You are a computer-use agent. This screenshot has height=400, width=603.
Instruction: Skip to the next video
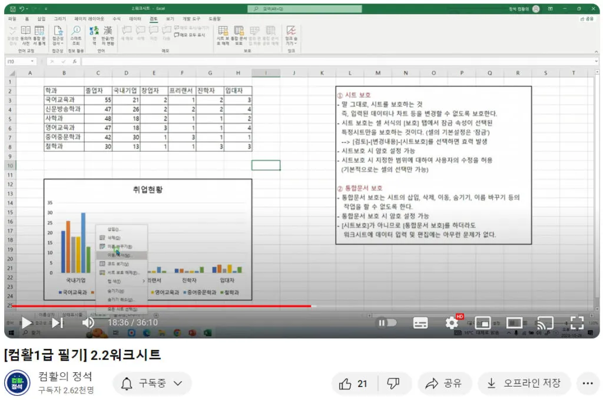pos(57,323)
